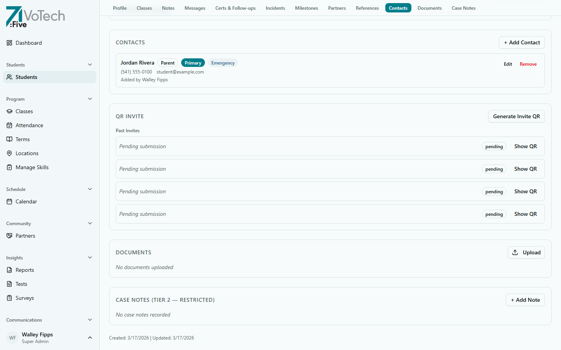
Task: Open the Terms section via its book icon
Action: point(9,139)
